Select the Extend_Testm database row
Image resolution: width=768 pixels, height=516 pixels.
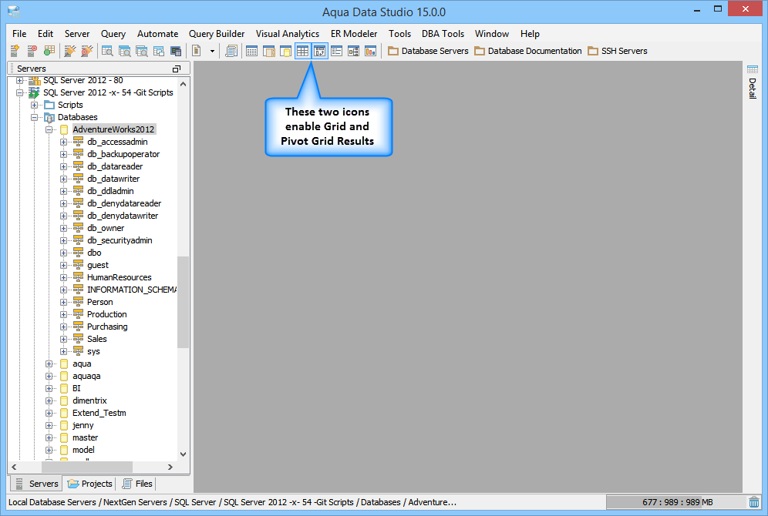(x=99, y=413)
